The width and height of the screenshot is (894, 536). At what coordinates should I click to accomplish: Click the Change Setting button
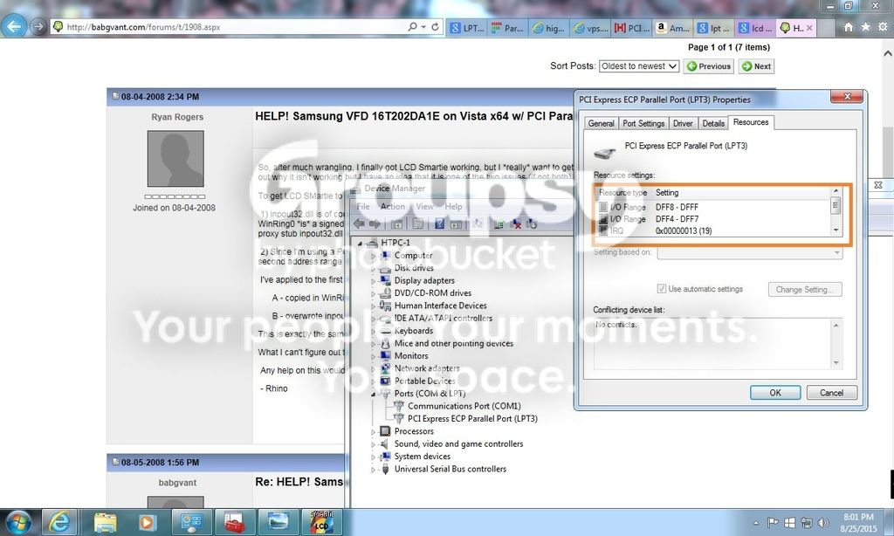[804, 289]
